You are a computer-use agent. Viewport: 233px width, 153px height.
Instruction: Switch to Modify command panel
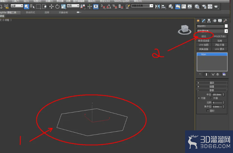coord(204,21)
